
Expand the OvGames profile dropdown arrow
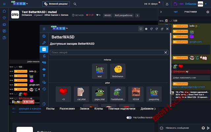click(206, 4)
